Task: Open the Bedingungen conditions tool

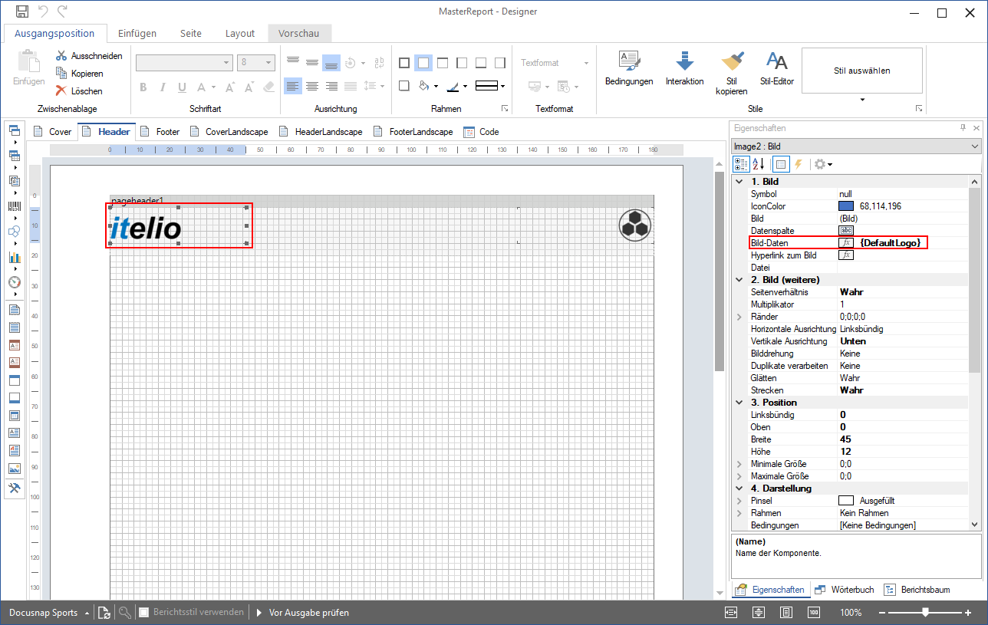Action: point(628,68)
